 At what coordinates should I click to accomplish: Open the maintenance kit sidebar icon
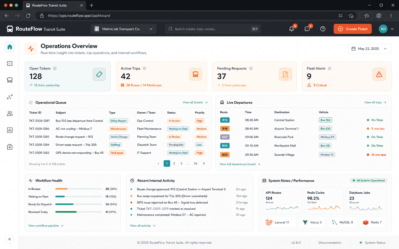(x=10, y=147)
